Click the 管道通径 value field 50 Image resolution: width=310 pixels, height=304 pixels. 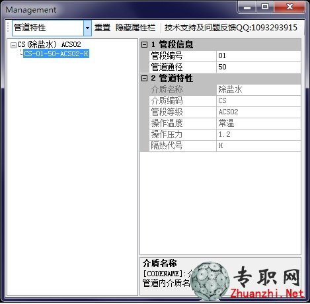(258, 67)
